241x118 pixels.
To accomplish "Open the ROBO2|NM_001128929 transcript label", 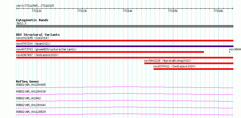I will pyautogui.click(x=31, y=112).
